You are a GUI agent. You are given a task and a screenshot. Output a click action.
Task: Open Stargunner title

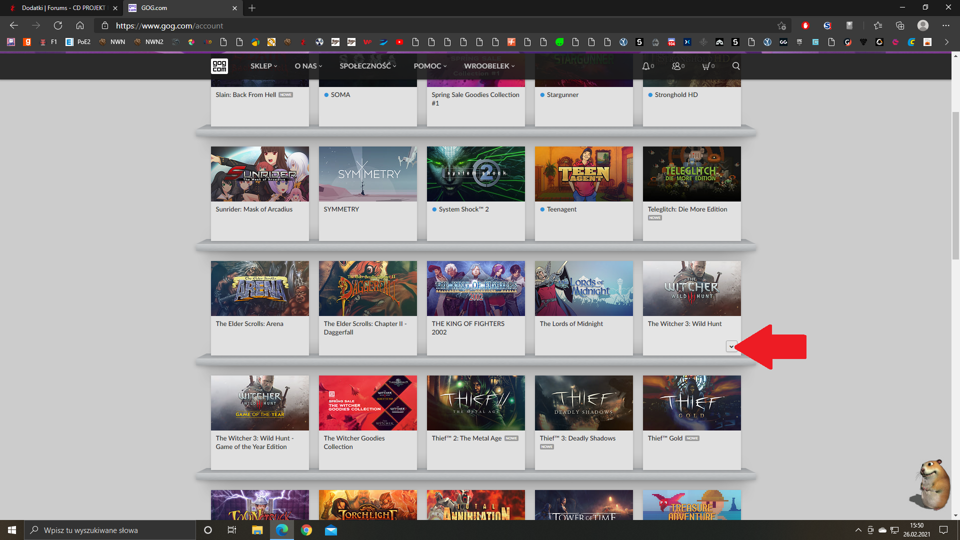562,94
